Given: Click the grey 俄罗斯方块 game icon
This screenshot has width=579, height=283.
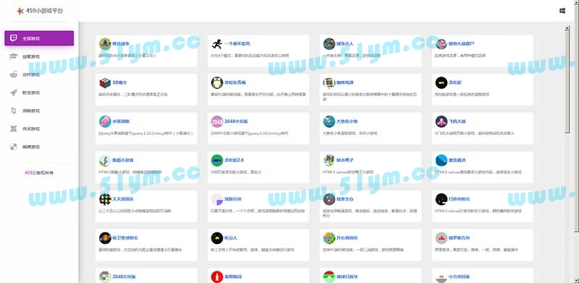Looking at the screenshot, I should click(x=441, y=238).
